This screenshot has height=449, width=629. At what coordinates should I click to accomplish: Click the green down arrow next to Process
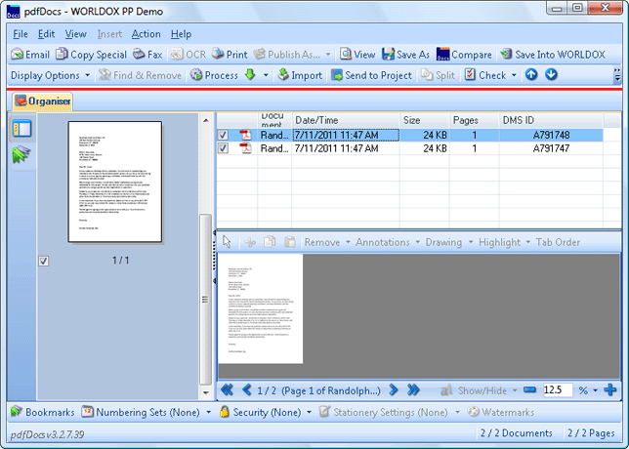250,74
